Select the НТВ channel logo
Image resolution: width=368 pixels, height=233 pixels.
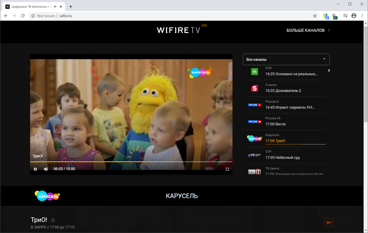[x=254, y=71]
